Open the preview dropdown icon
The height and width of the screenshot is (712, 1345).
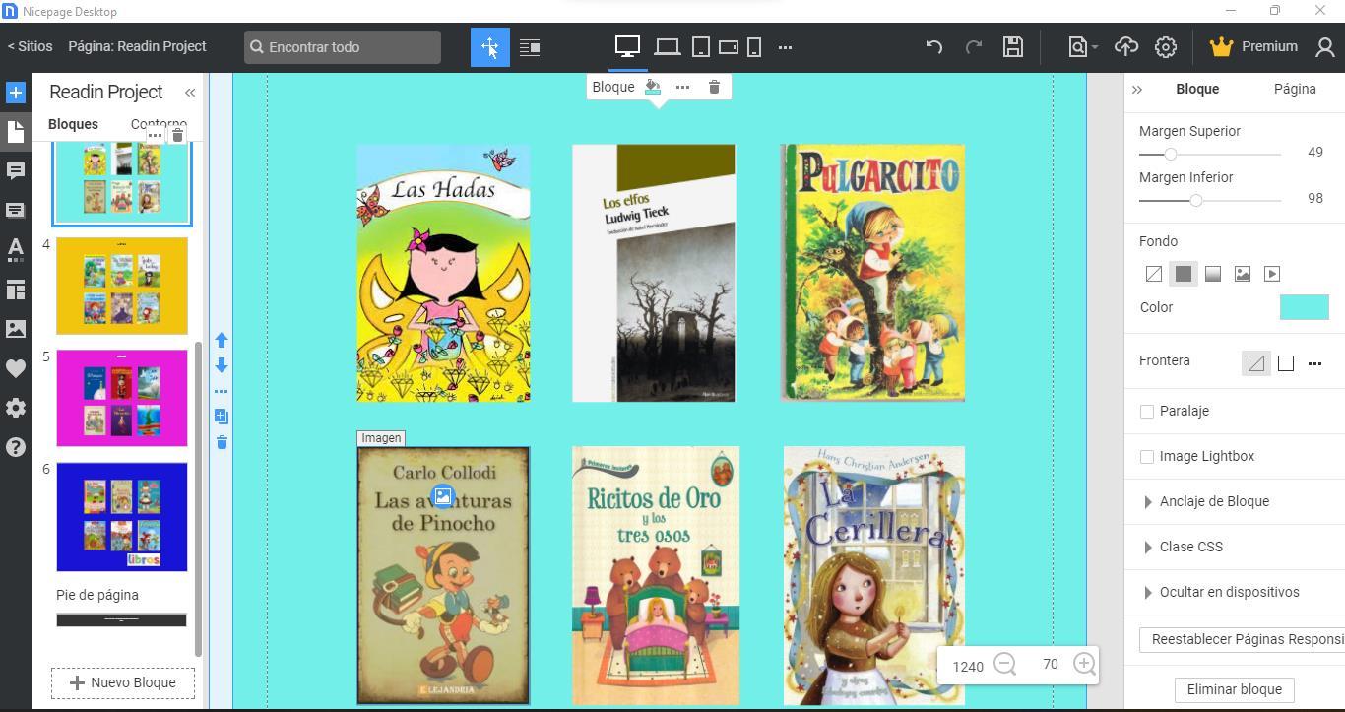point(1082,46)
